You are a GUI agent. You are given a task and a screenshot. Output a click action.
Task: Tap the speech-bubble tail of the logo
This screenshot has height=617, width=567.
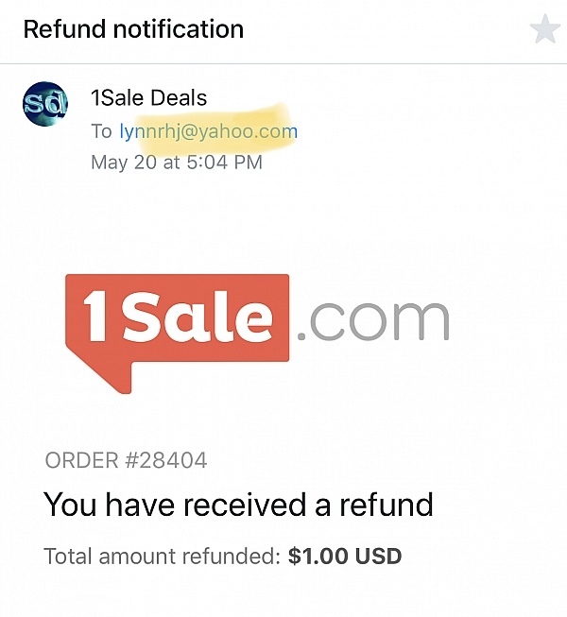[114, 376]
